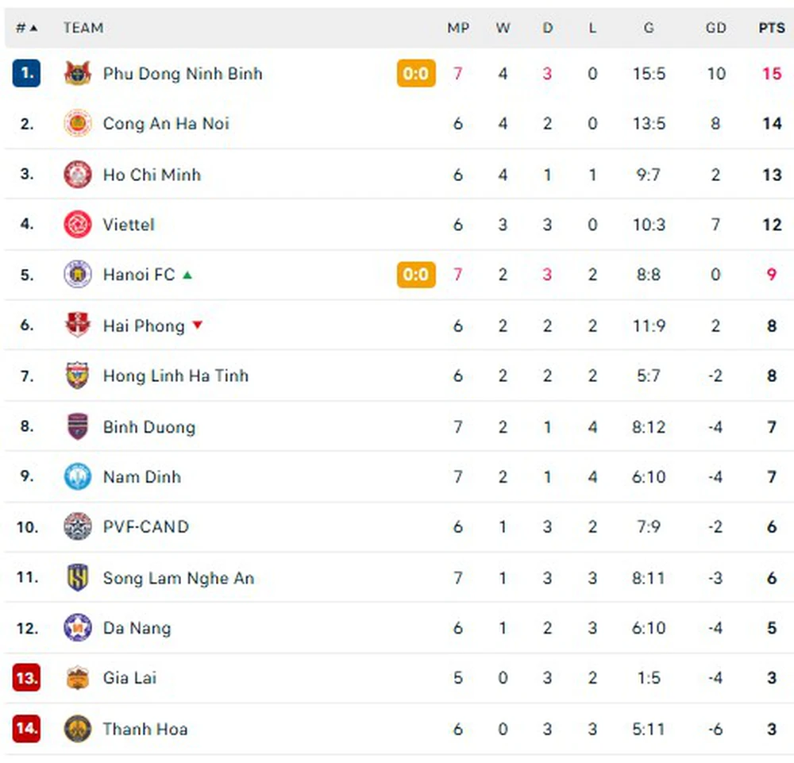Sort standings by GD column header
This screenshot has height=763, width=794.
715,28
